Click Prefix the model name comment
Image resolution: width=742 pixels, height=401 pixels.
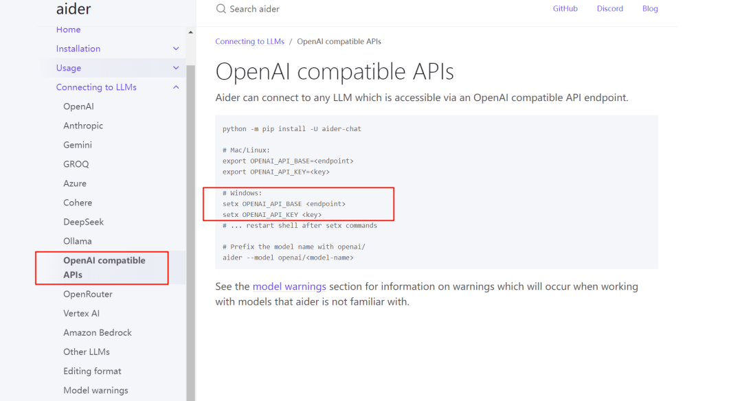pos(294,247)
